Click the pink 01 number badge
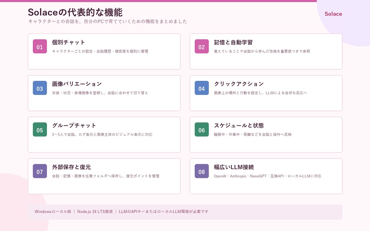The height and width of the screenshot is (231, 370). tap(40, 47)
